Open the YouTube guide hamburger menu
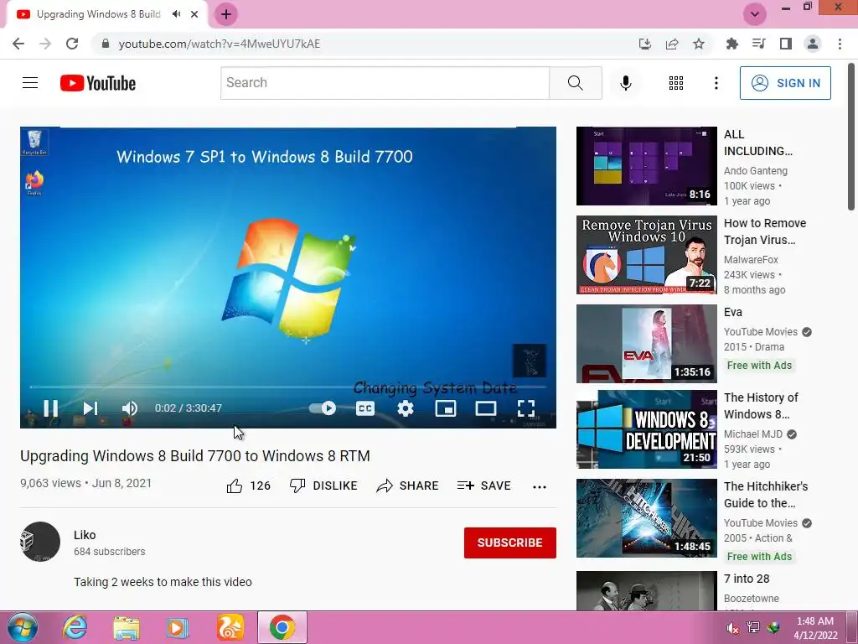 click(30, 83)
